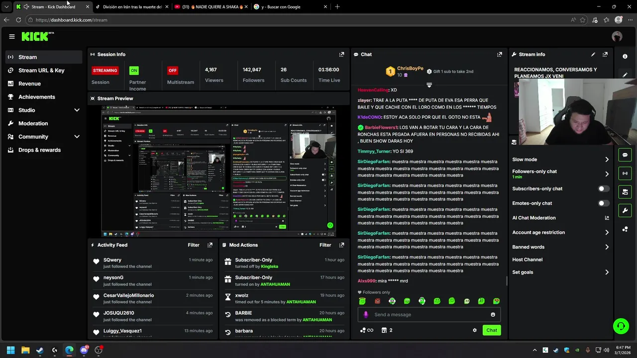The image size is (637, 358).
Task: Filter the Mod Actions list
Action: (325, 245)
